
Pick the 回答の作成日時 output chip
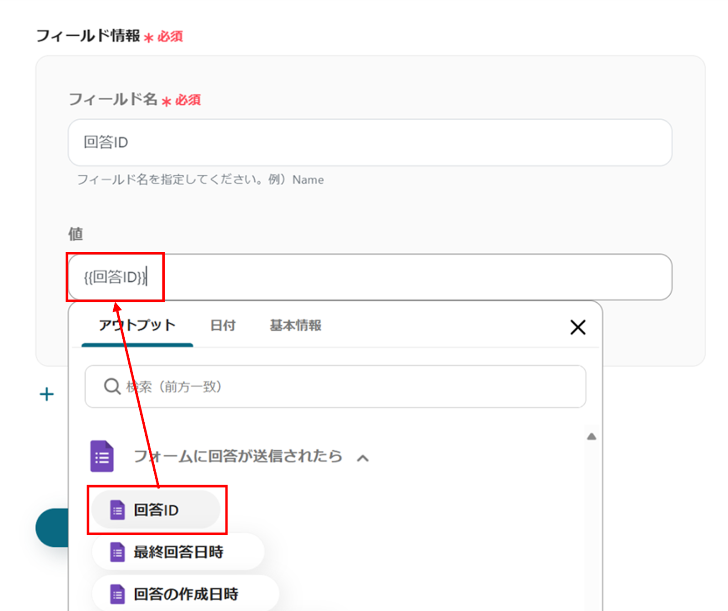coord(186,594)
